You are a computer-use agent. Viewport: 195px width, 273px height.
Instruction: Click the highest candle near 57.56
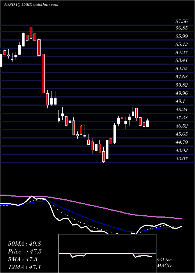pyautogui.click(x=31, y=33)
